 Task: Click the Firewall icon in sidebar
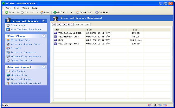click(8, 48)
